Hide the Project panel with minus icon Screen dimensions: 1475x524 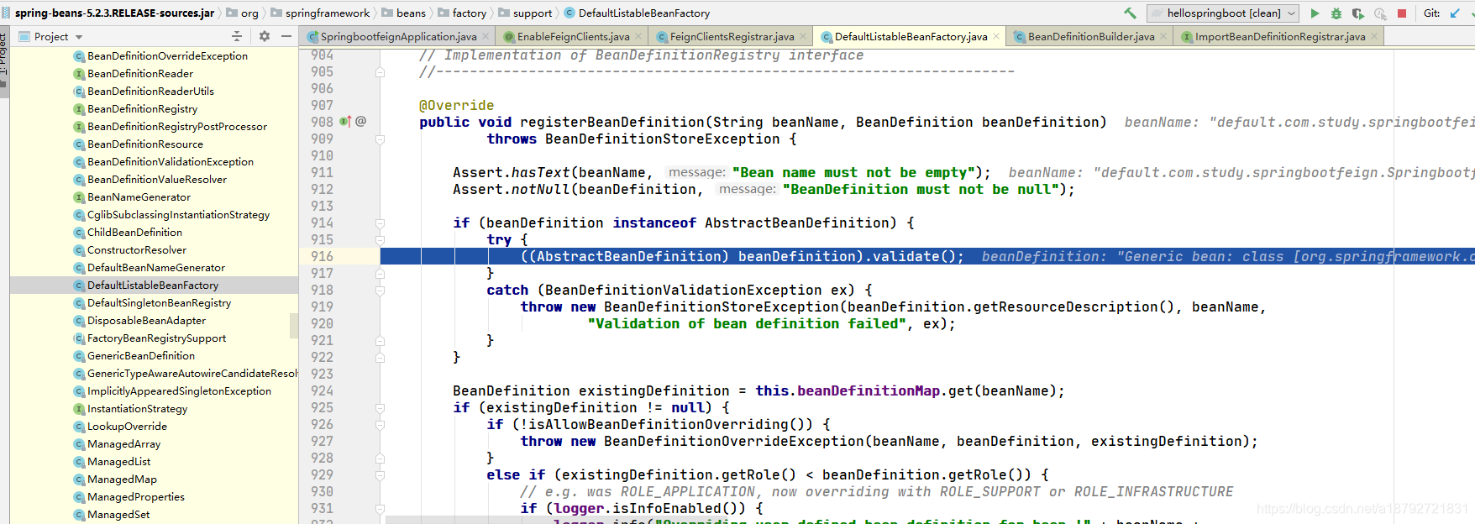point(286,36)
